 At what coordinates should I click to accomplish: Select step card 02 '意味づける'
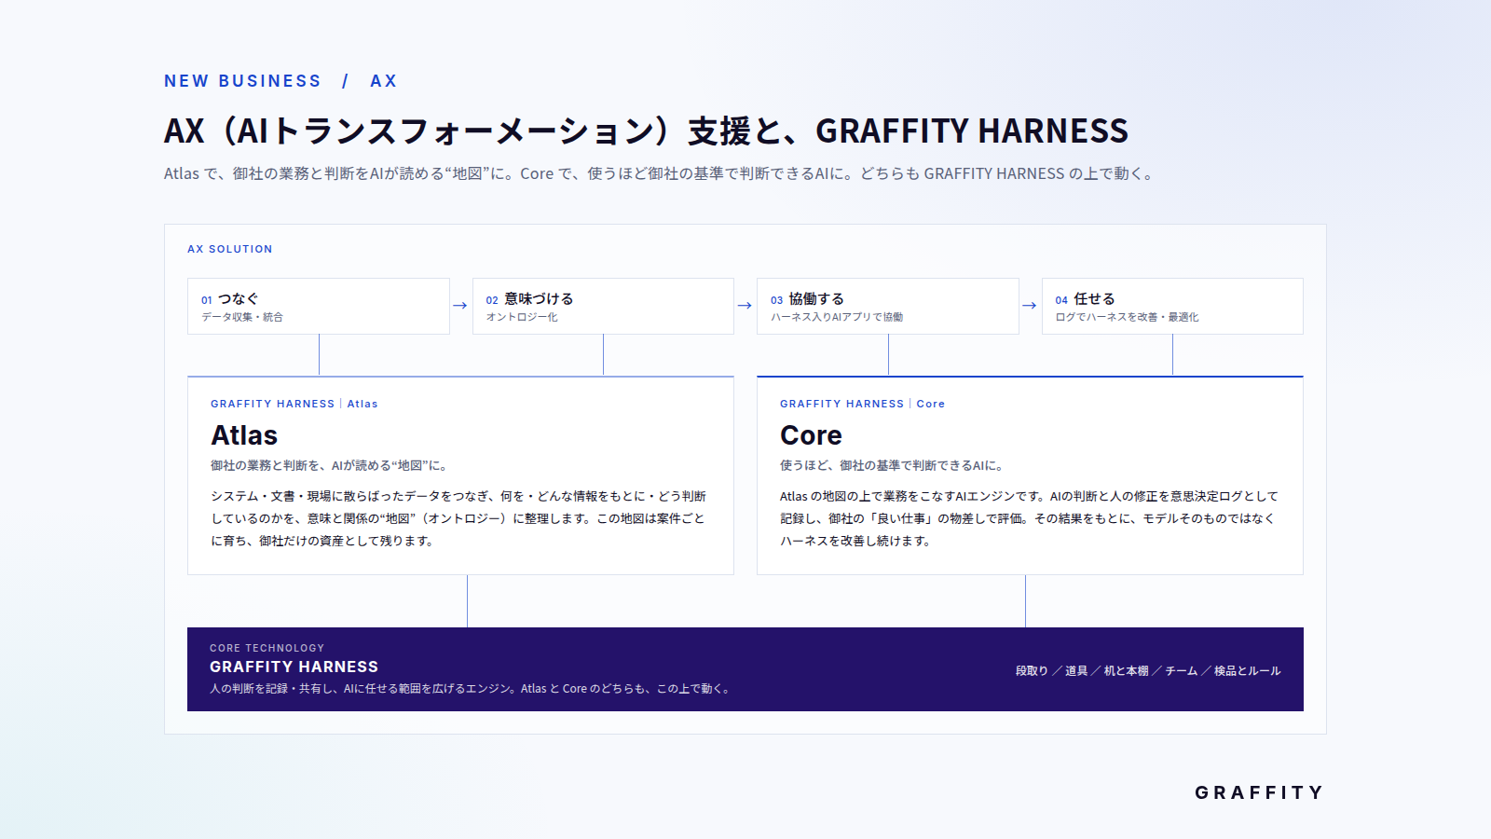pos(603,306)
